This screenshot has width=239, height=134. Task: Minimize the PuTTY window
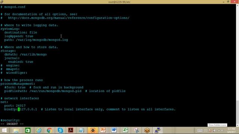point(223,2)
